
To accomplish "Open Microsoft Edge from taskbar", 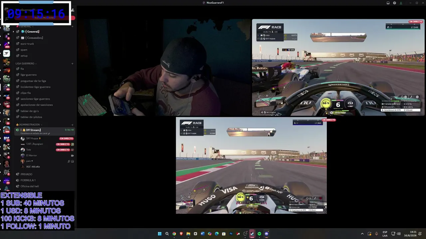I will tap(217, 234).
